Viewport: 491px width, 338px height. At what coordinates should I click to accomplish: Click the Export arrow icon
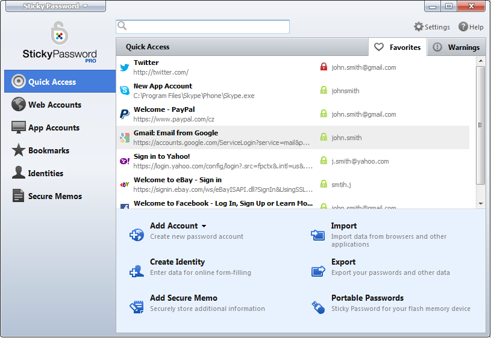click(x=318, y=271)
